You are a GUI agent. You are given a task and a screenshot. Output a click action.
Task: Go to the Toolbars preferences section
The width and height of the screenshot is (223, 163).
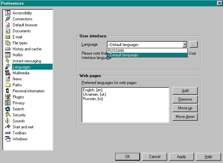pos(20,133)
